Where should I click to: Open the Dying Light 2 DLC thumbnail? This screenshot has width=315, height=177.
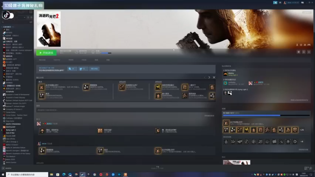coord(237,162)
